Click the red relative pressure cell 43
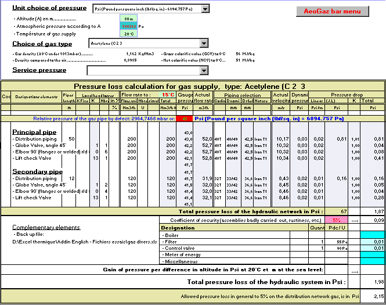Viewport: 386px width, 305px height. (185, 119)
